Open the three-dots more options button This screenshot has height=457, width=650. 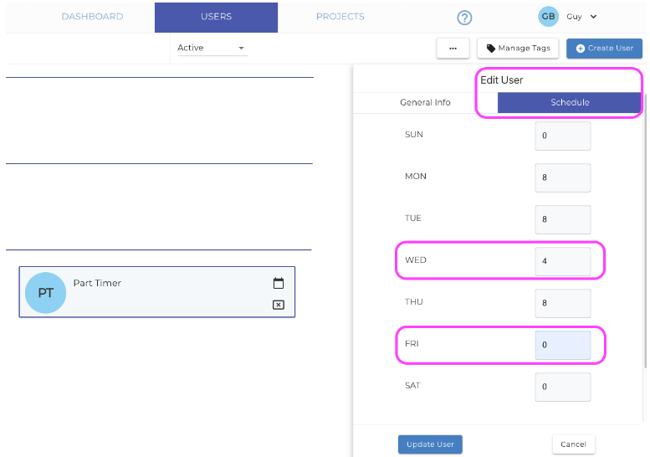[453, 49]
